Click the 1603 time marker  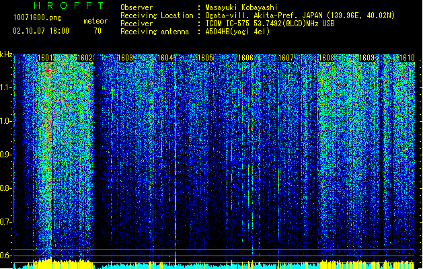pyautogui.click(x=126, y=58)
